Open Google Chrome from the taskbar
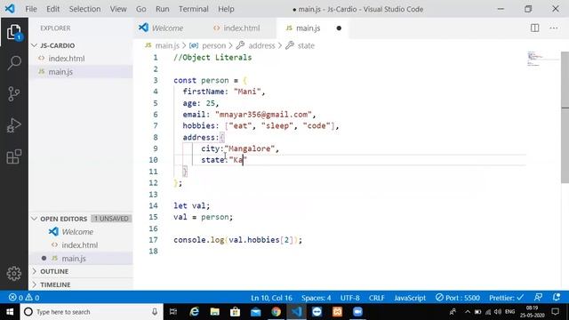The image size is (569, 320). pos(276,312)
